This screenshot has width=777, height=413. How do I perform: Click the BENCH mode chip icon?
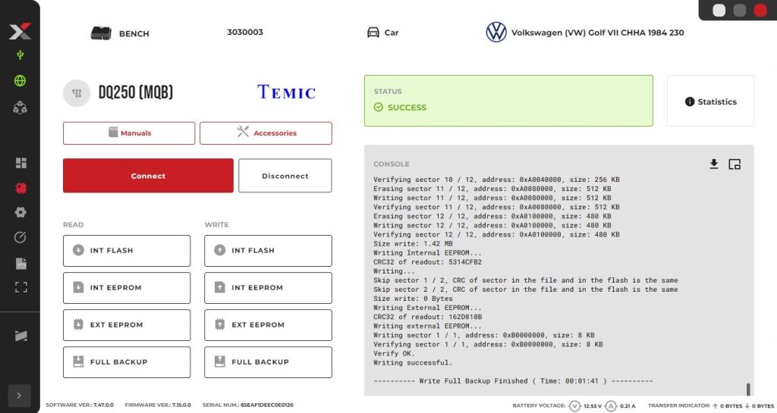[101, 33]
